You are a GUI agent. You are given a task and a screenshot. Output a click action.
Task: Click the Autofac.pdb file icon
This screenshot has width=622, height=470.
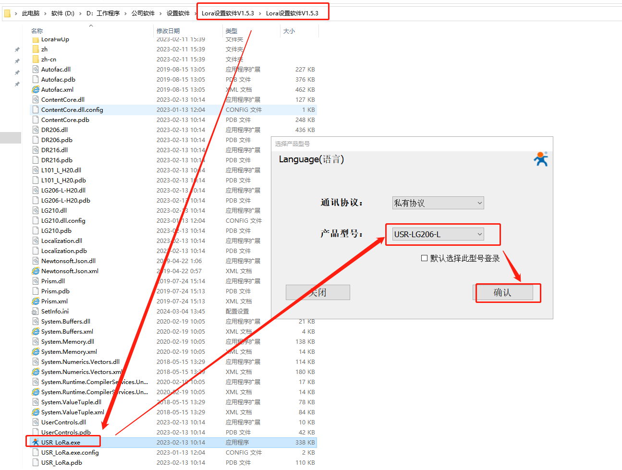36,80
